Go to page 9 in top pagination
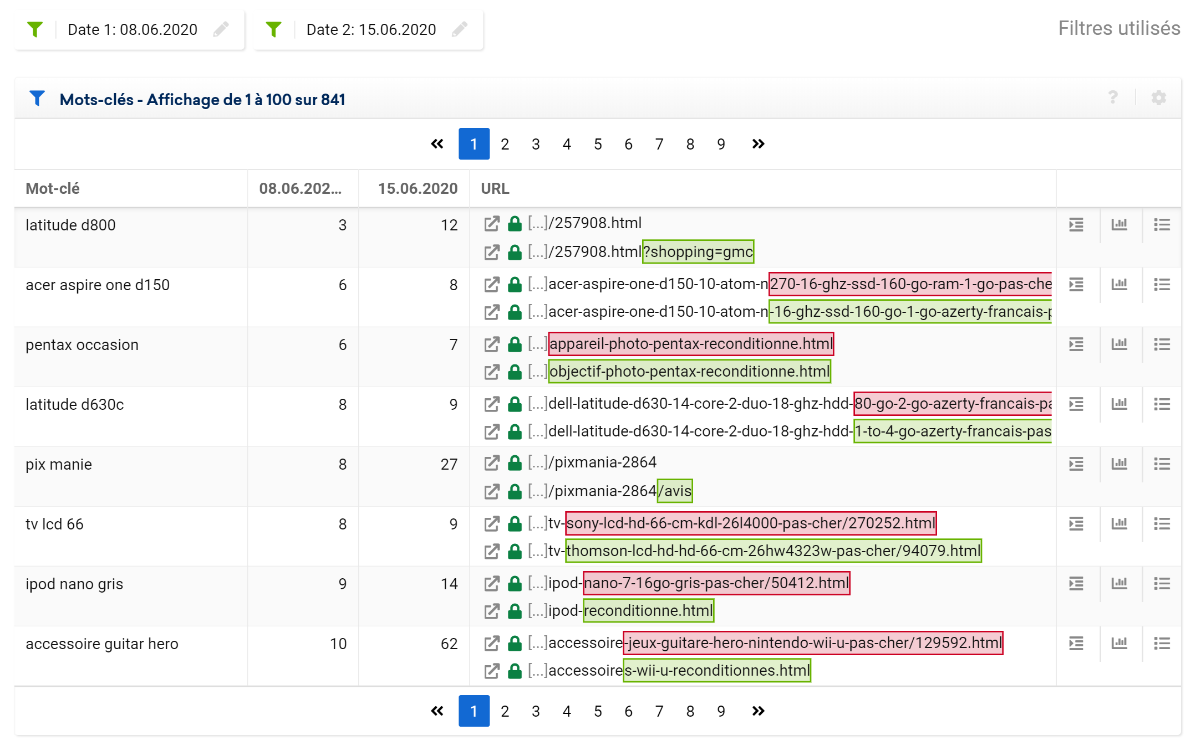Image resolution: width=1201 pixels, height=751 pixels. click(721, 144)
